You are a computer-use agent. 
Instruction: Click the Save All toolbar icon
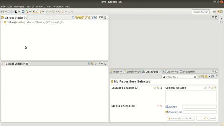tap(12, 12)
